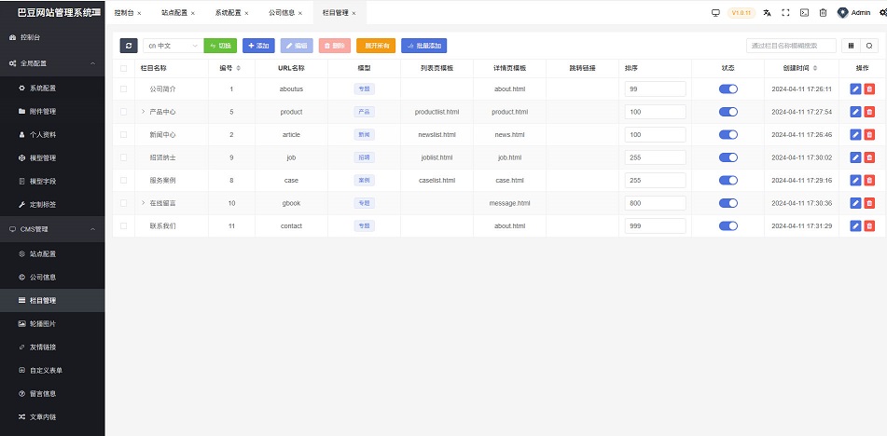Click the 产品 model tag

(x=364, y=112)
